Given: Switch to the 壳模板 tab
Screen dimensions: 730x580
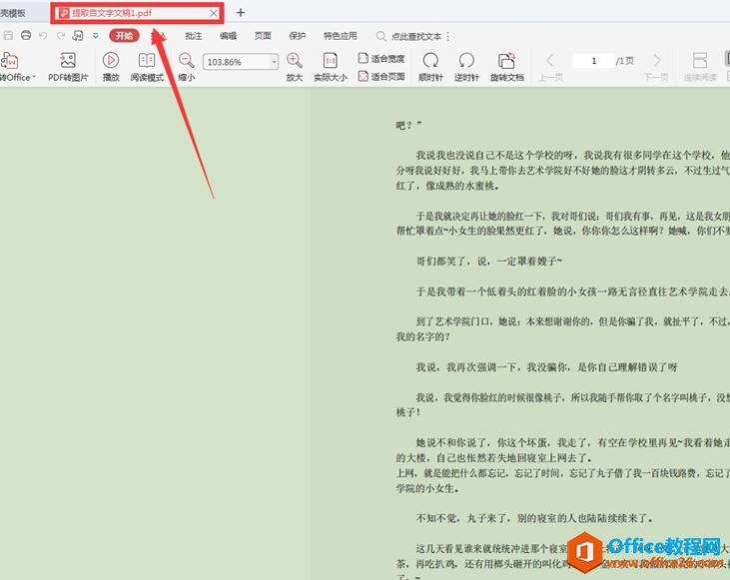Looking at the screenshot, I should point(13,13).
